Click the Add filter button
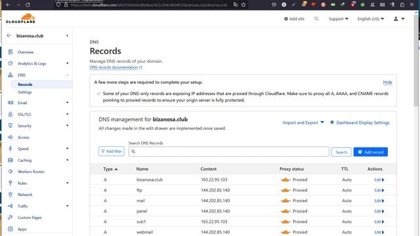Screen dimensions: 420x236 tap(112, 151)
